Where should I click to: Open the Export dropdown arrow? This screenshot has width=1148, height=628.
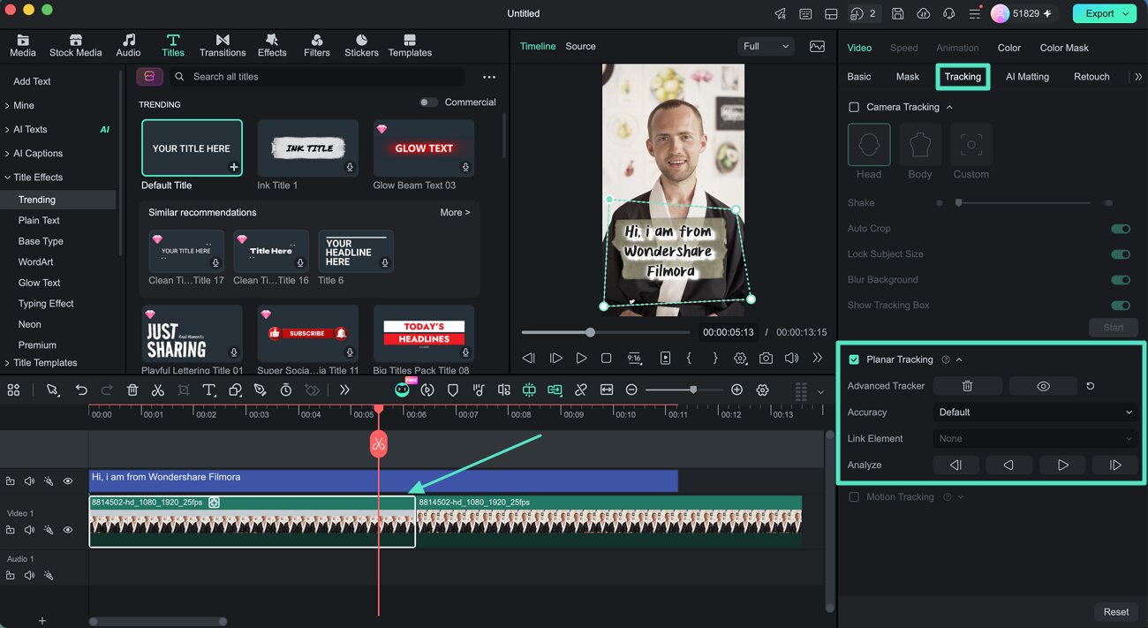click(x=1126, y=13)
